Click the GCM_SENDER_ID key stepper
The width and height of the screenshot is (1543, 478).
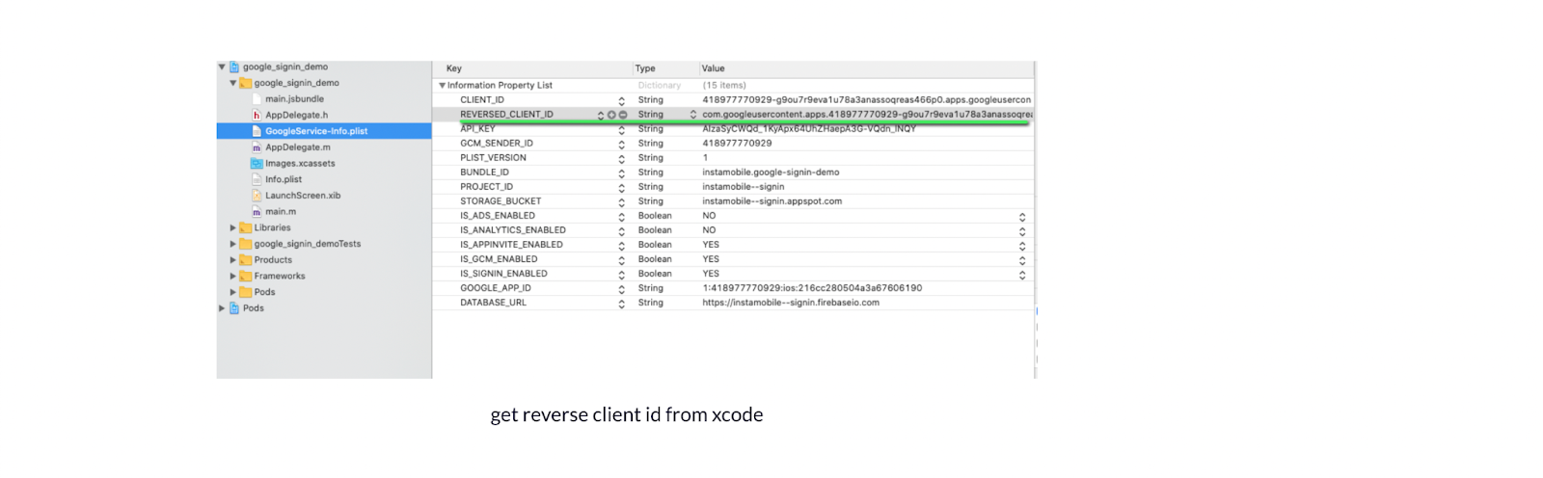[x=621, y=145]
